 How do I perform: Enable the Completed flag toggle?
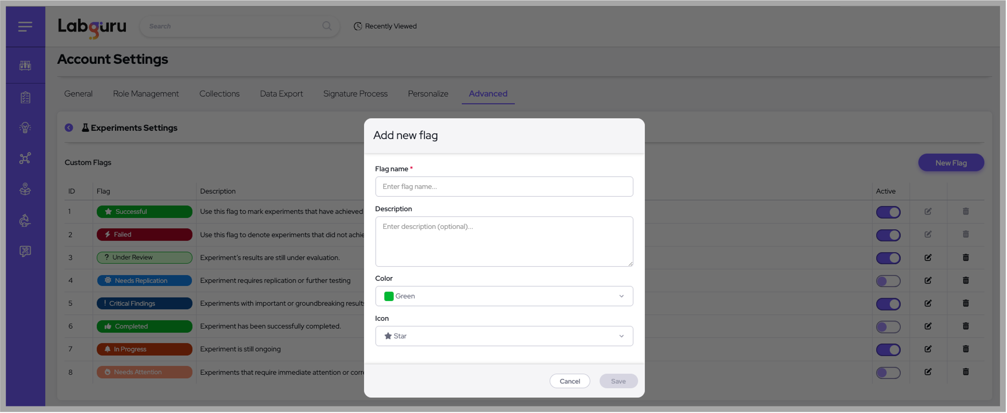pyautogui.click(x=888, y=327)
